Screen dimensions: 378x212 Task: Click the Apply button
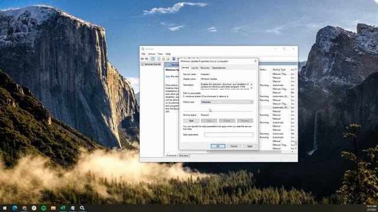[250, 146]
